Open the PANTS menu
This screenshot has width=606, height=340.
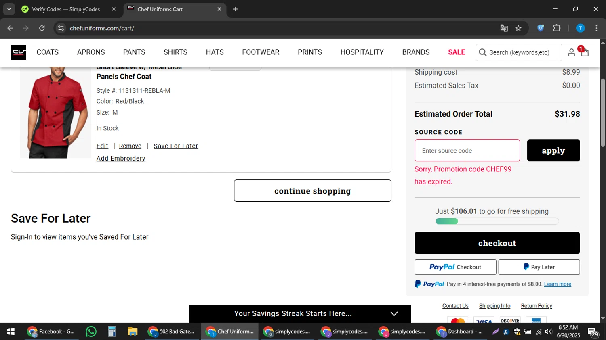(134, 52)
